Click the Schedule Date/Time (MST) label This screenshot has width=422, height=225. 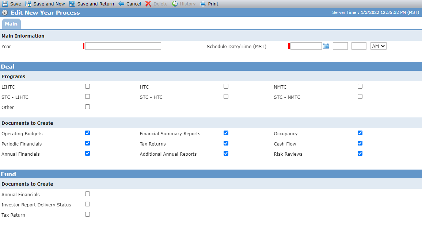(236, 46)
